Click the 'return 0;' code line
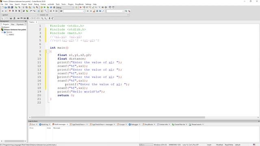The height and width of the screenshot is (146, 260). coord(66,95)
